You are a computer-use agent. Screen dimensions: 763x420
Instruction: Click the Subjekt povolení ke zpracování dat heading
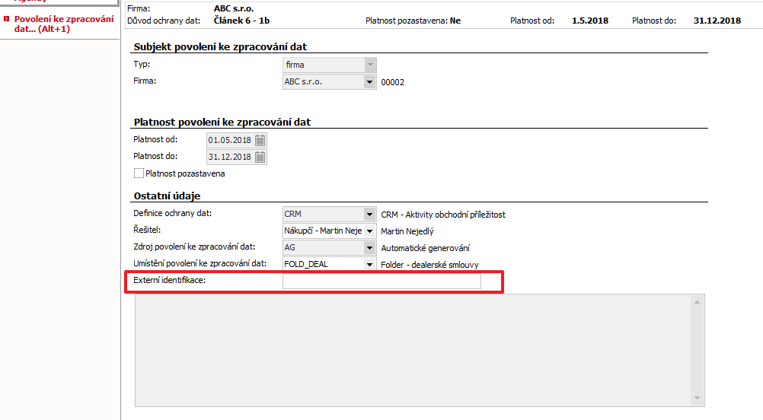[220, 46]
